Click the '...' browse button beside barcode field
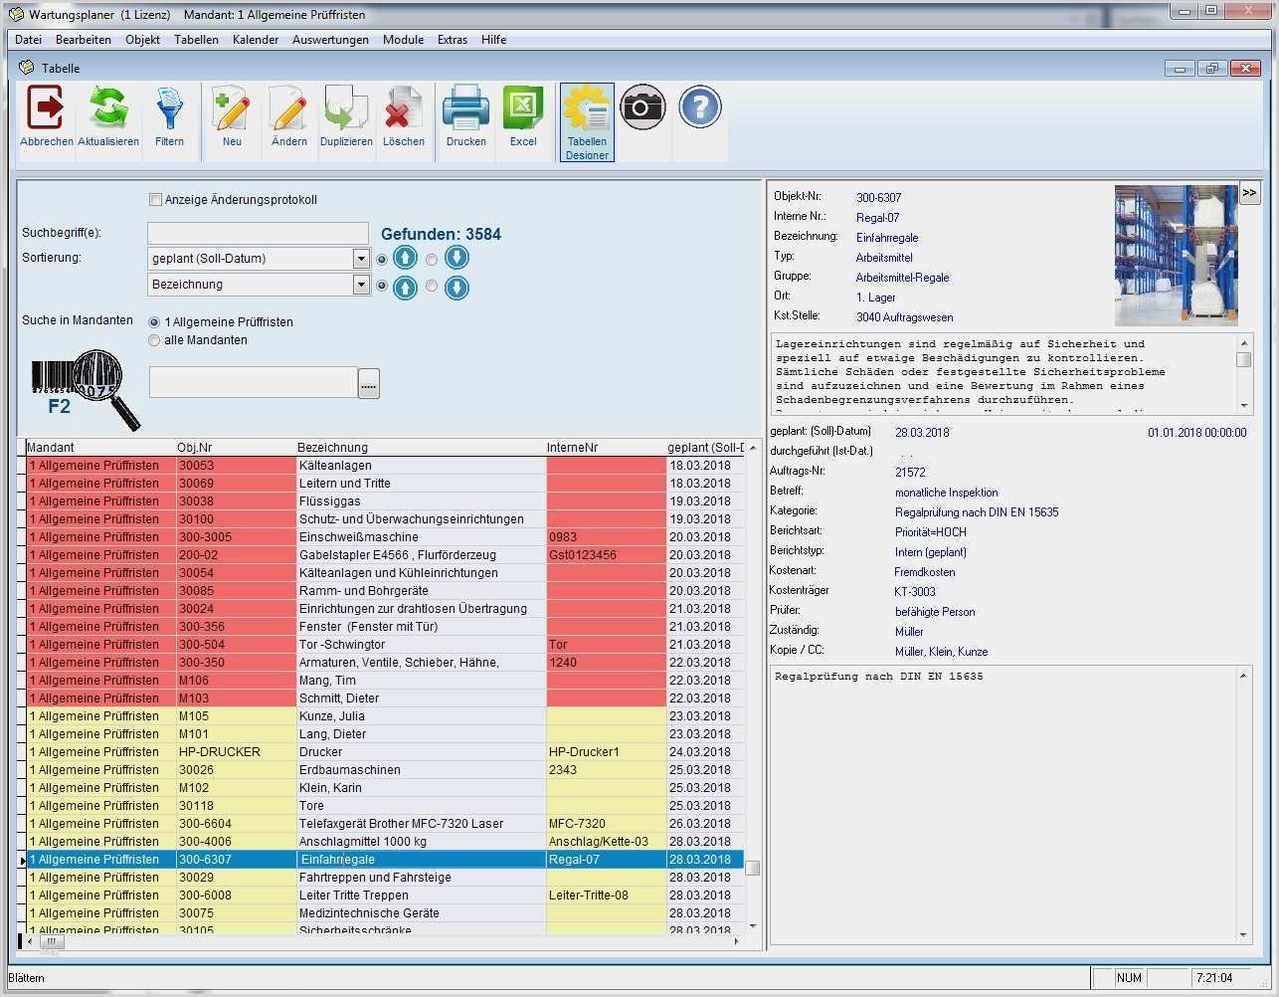1279x997 pixels. point(369,383)
